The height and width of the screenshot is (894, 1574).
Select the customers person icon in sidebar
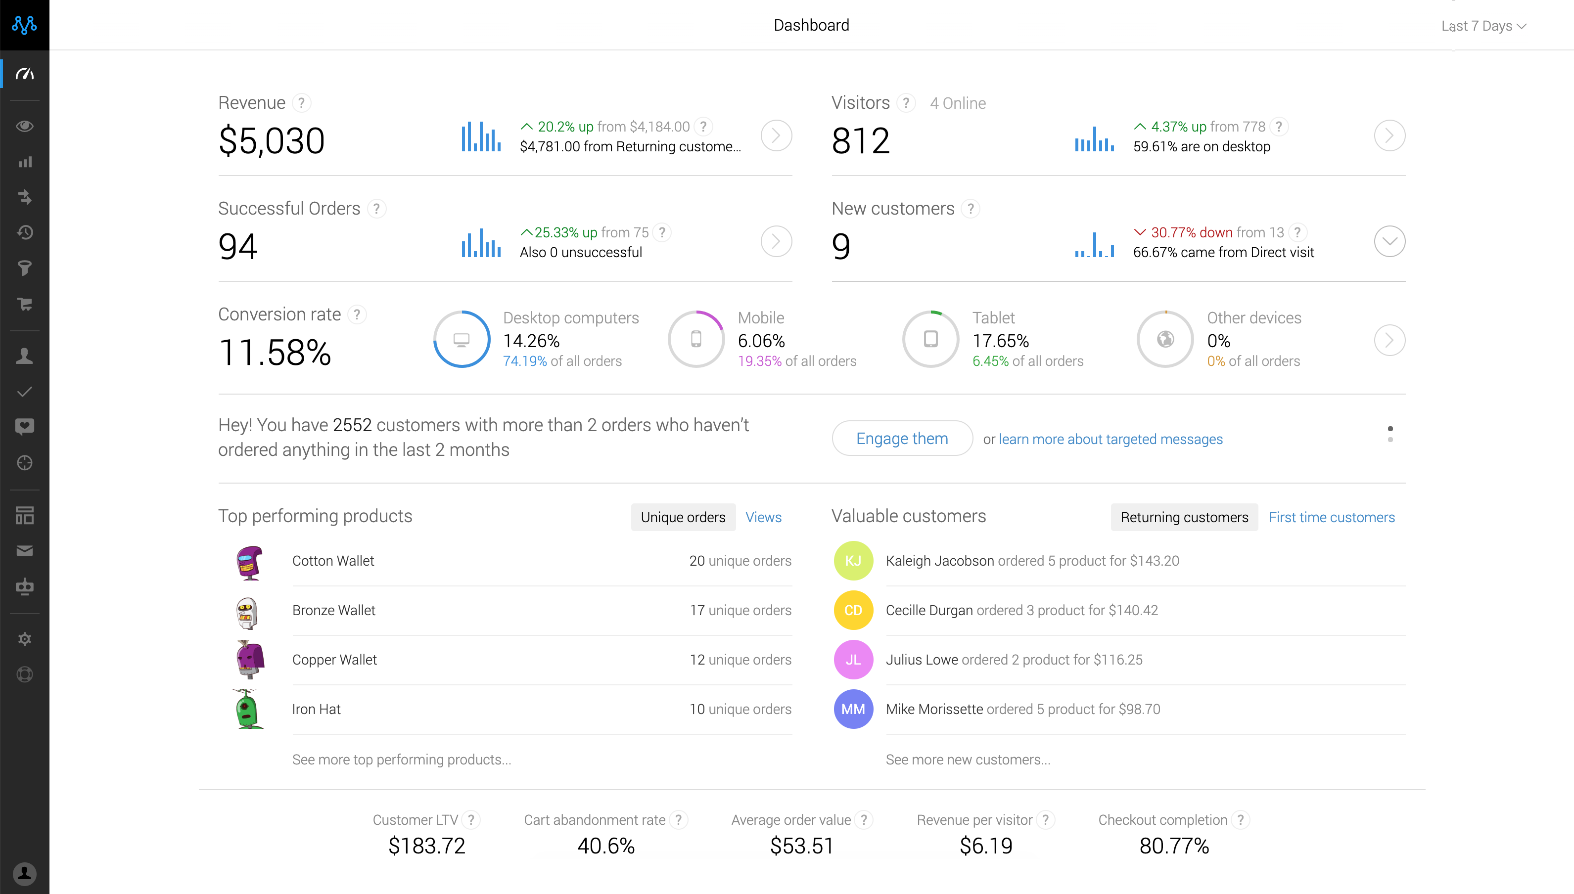[x=25, y=356]
